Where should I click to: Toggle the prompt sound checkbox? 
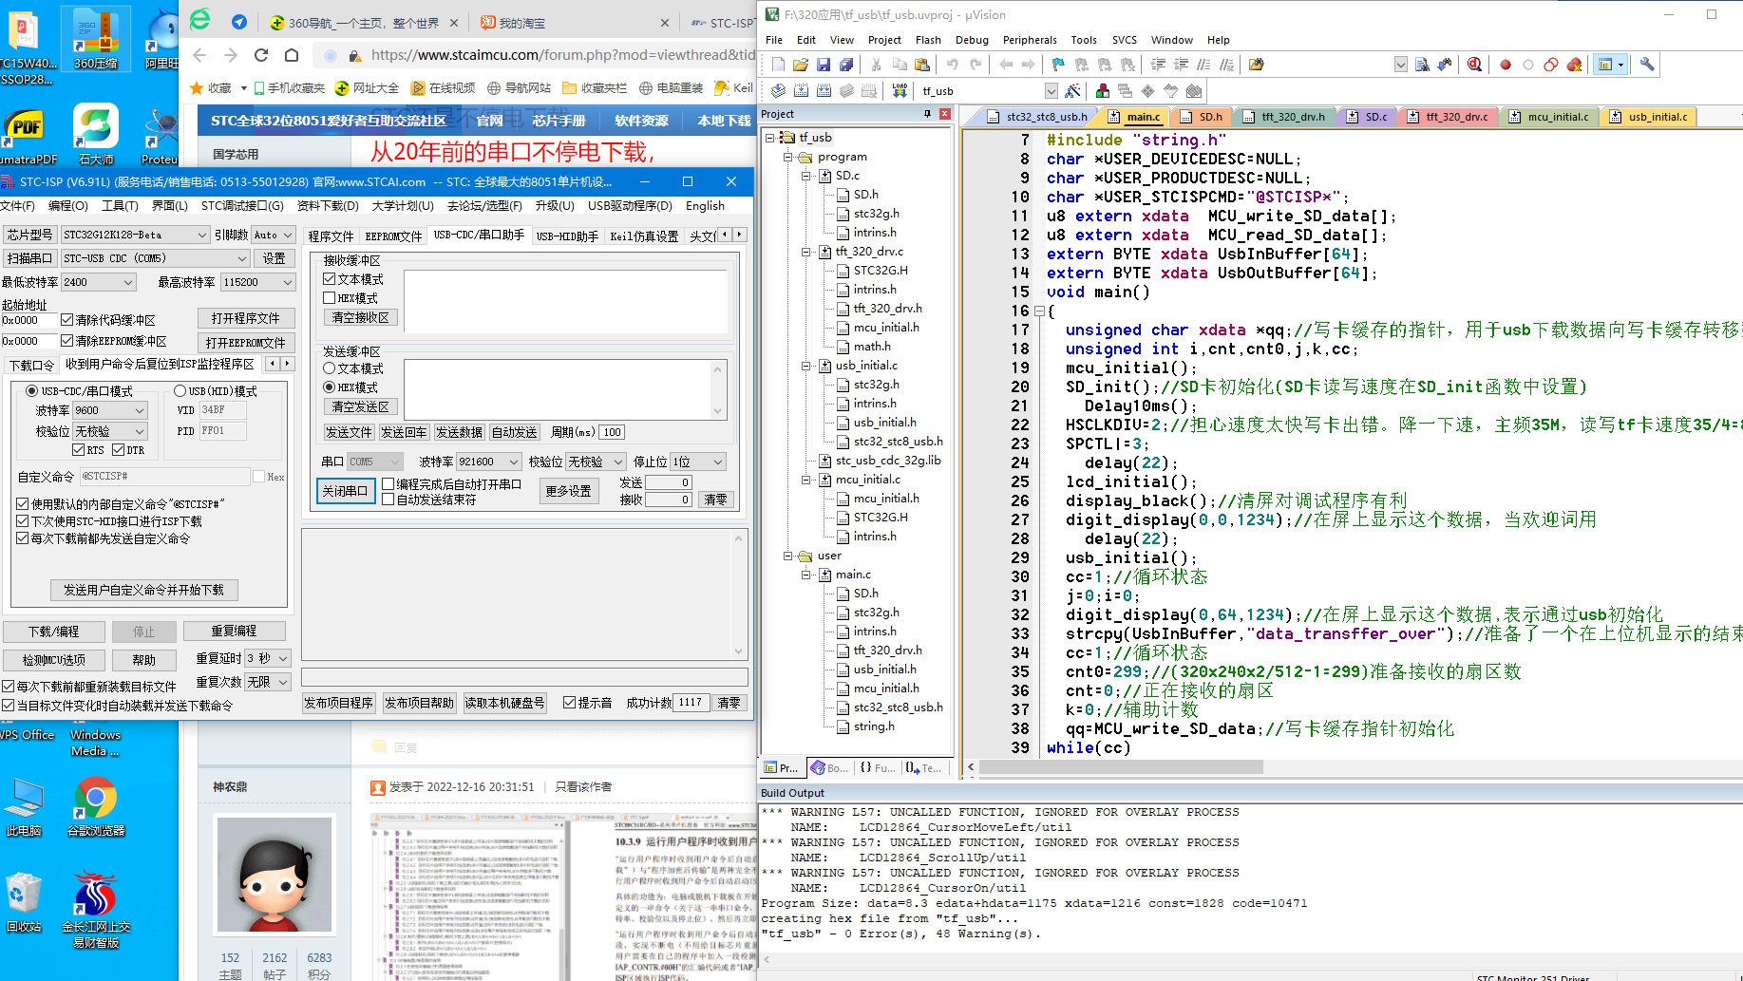point(569,703)
